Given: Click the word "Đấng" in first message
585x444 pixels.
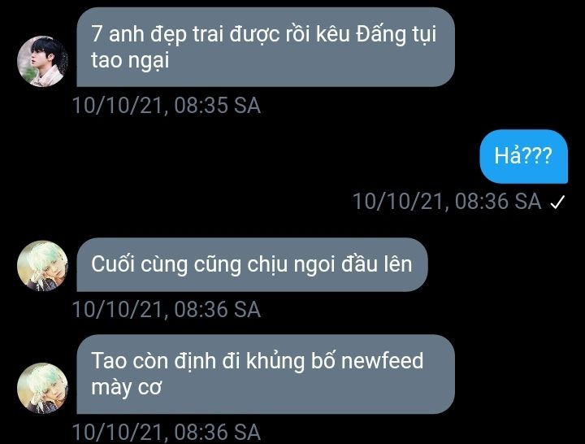Looking at the screenshot, I should (x=381, y=35).
